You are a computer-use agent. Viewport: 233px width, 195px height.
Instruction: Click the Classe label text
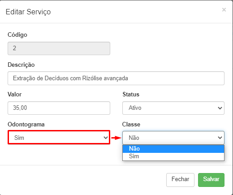(131, 125)
